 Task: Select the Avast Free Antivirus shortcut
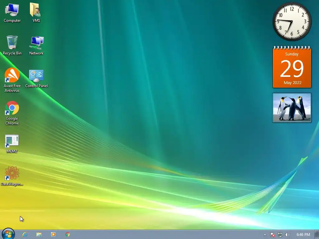(12, 80)
